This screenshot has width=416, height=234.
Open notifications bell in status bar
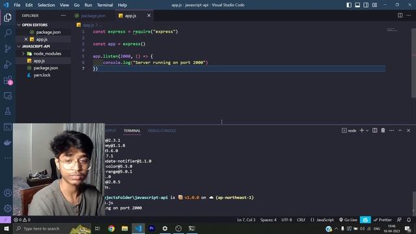409,220
